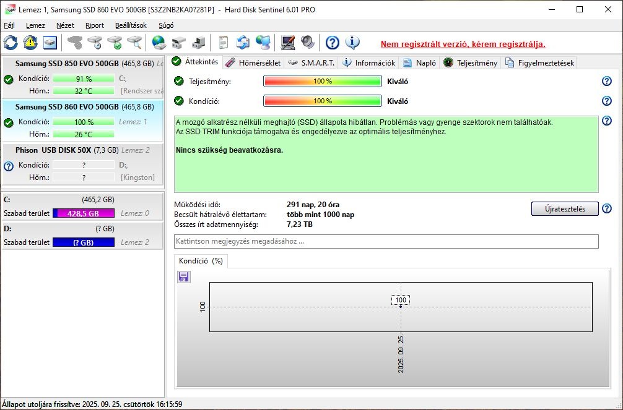This screenshot has width=623, height=410.
Task: Click the computer with cubes toolbar icon
Action: (198, 43)
